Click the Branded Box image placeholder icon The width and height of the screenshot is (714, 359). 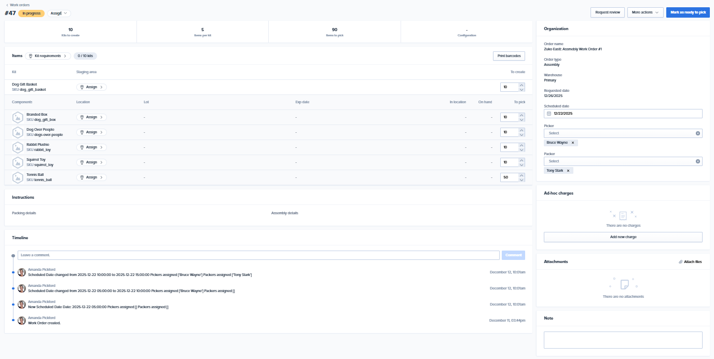coord(18,117)
